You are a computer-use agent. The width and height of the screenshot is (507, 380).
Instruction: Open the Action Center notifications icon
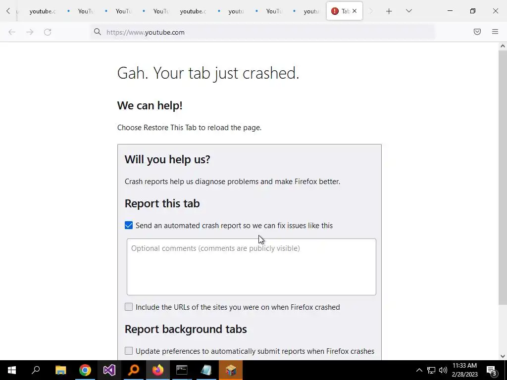click(x=492, y=370)
